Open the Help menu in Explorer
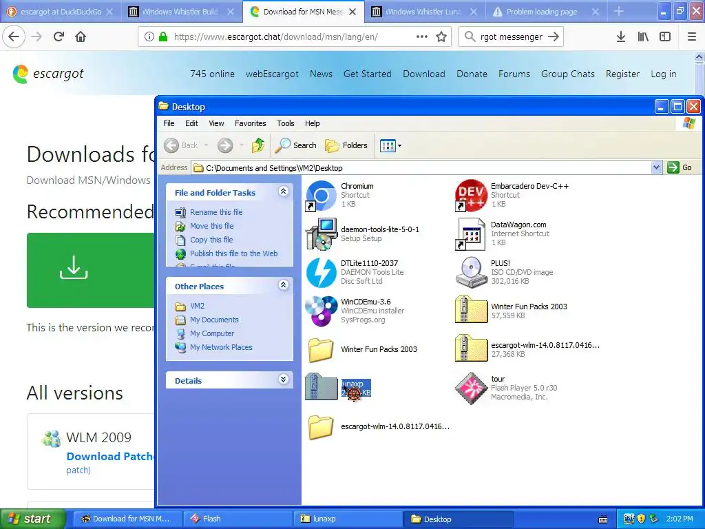The height and width of the screenshot is (529, 705). 312,123
